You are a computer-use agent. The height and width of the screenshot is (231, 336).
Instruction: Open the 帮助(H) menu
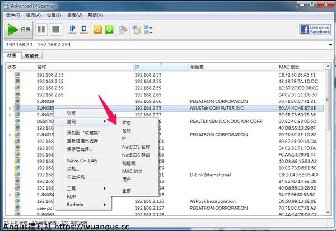pos(95,15)
